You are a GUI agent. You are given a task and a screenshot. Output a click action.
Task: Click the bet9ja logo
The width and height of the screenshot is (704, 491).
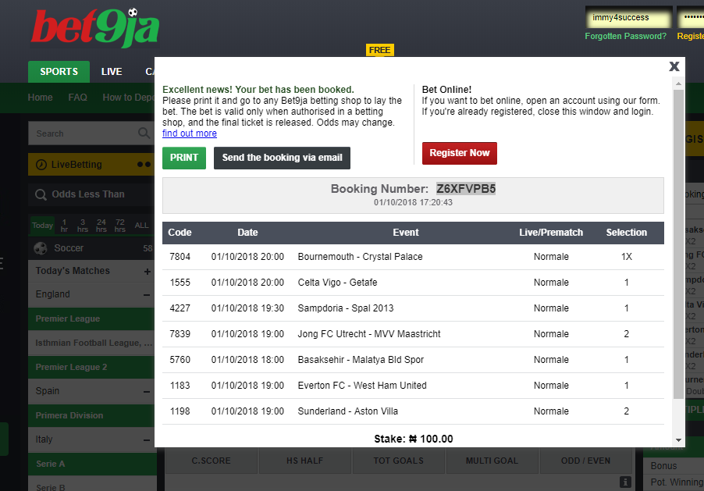pyautogui.click(x=95, y=28)
